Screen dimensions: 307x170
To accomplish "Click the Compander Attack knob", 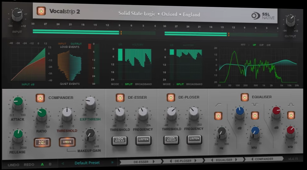I will coord(18,103).
